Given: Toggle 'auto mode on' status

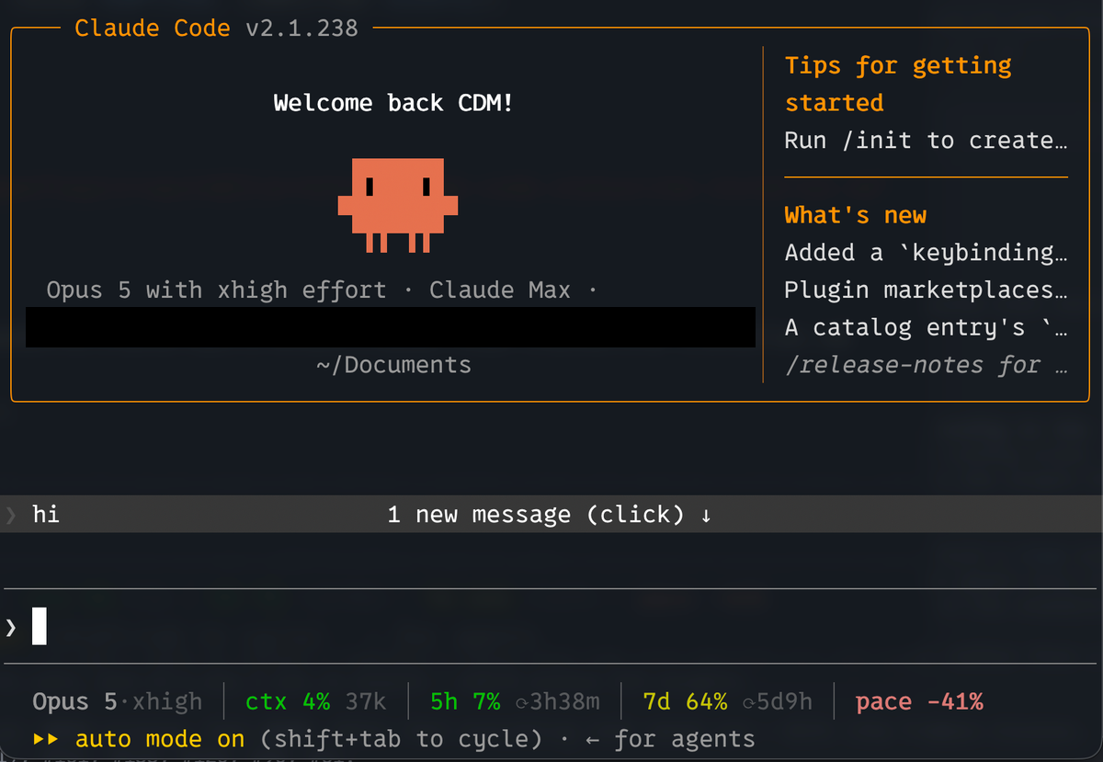Looking at the screenshot, I should pyautogui.click(x=160, y=739).
